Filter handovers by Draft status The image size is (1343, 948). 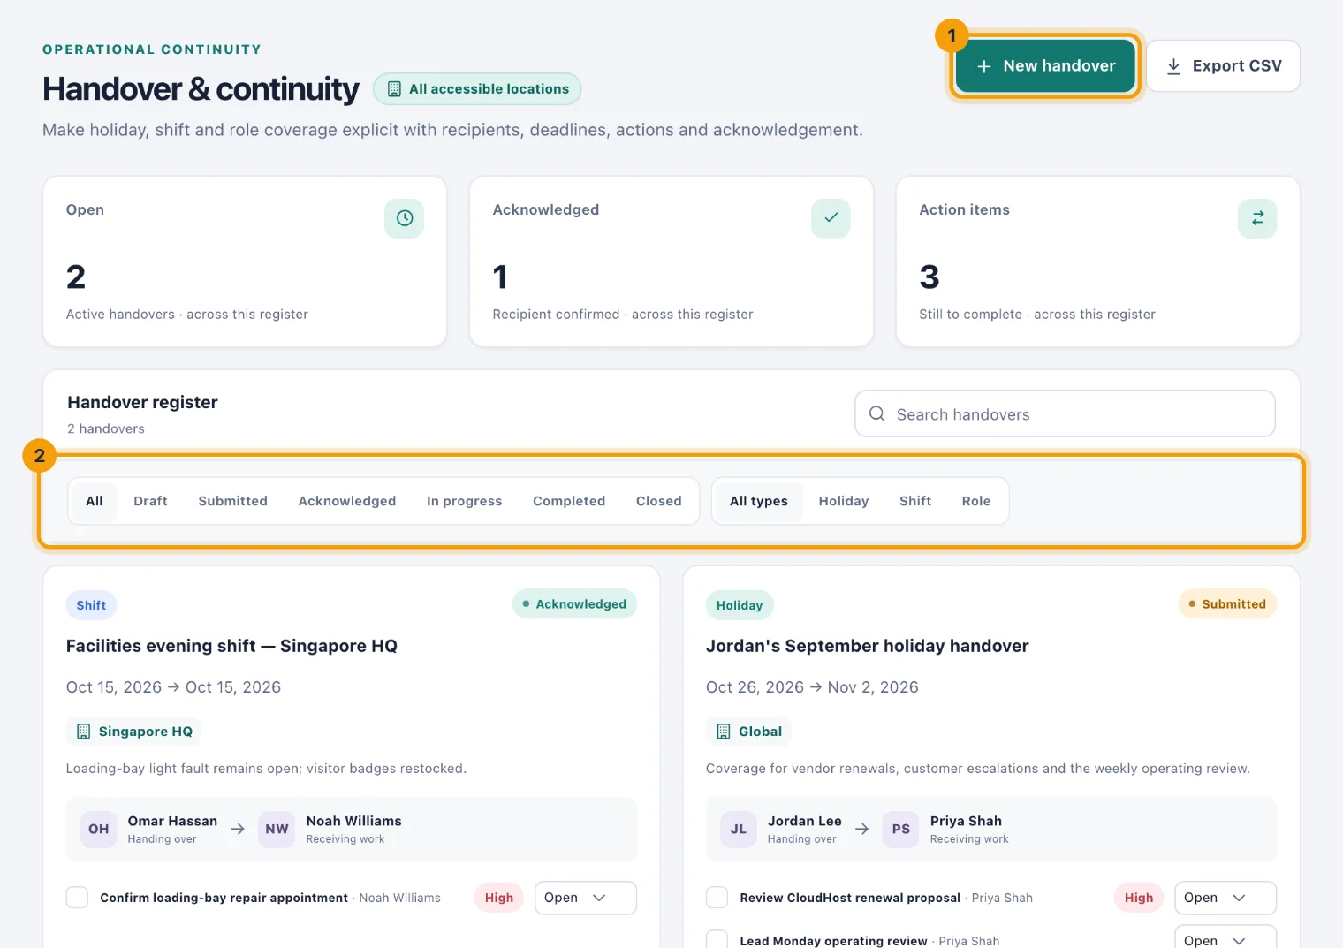tap(150, 501)
